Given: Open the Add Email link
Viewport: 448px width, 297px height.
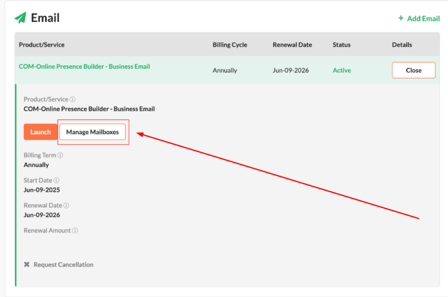Looking at the screenshot, I should (x=423, y=19).
